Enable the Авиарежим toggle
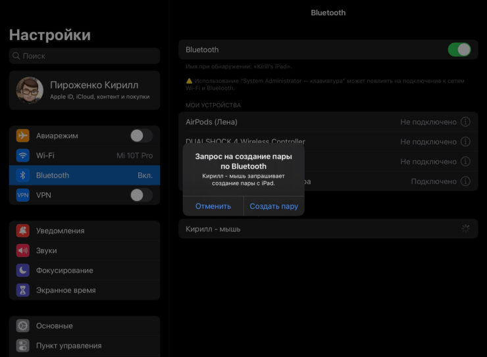This screenshot has width=487, height=357. (x=141, y=136)
